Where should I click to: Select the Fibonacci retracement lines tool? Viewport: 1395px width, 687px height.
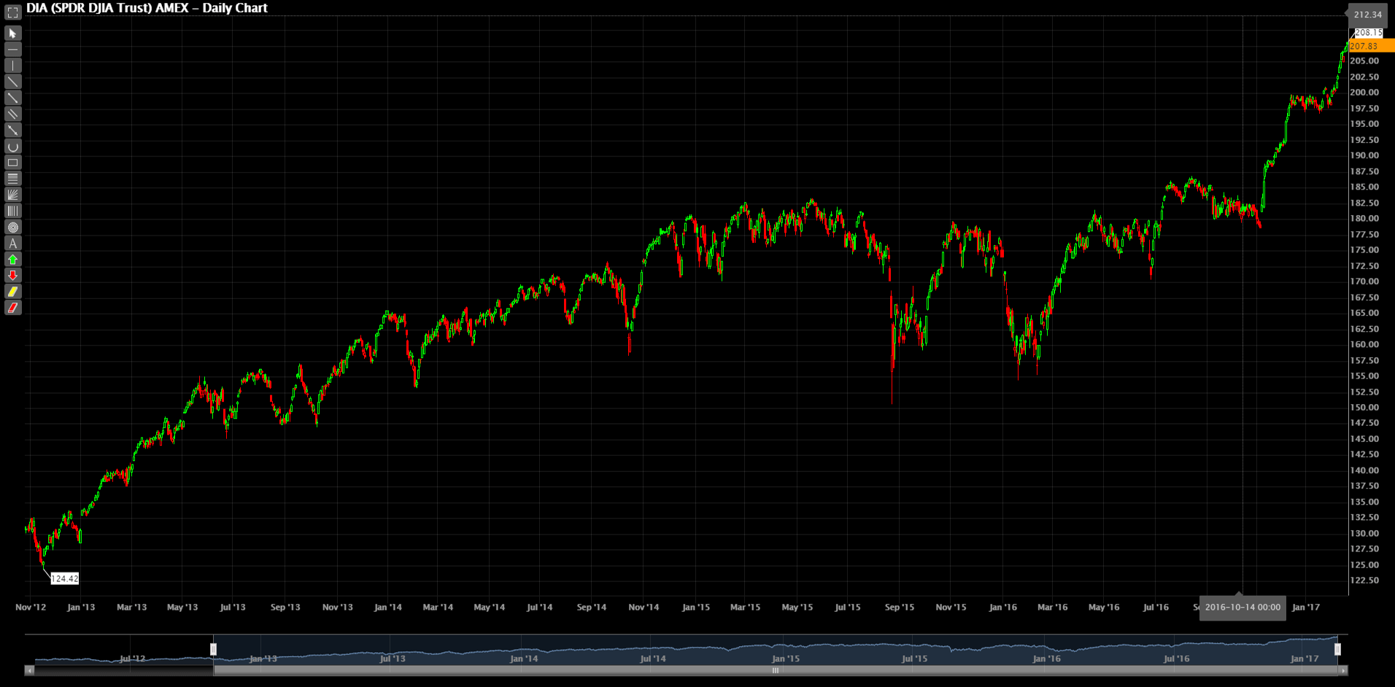pos(12,179)
